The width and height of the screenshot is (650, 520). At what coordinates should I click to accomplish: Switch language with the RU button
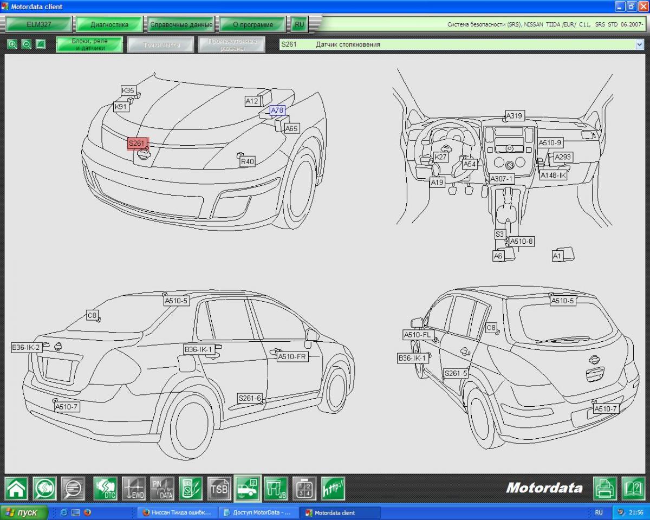pos(300,24)
